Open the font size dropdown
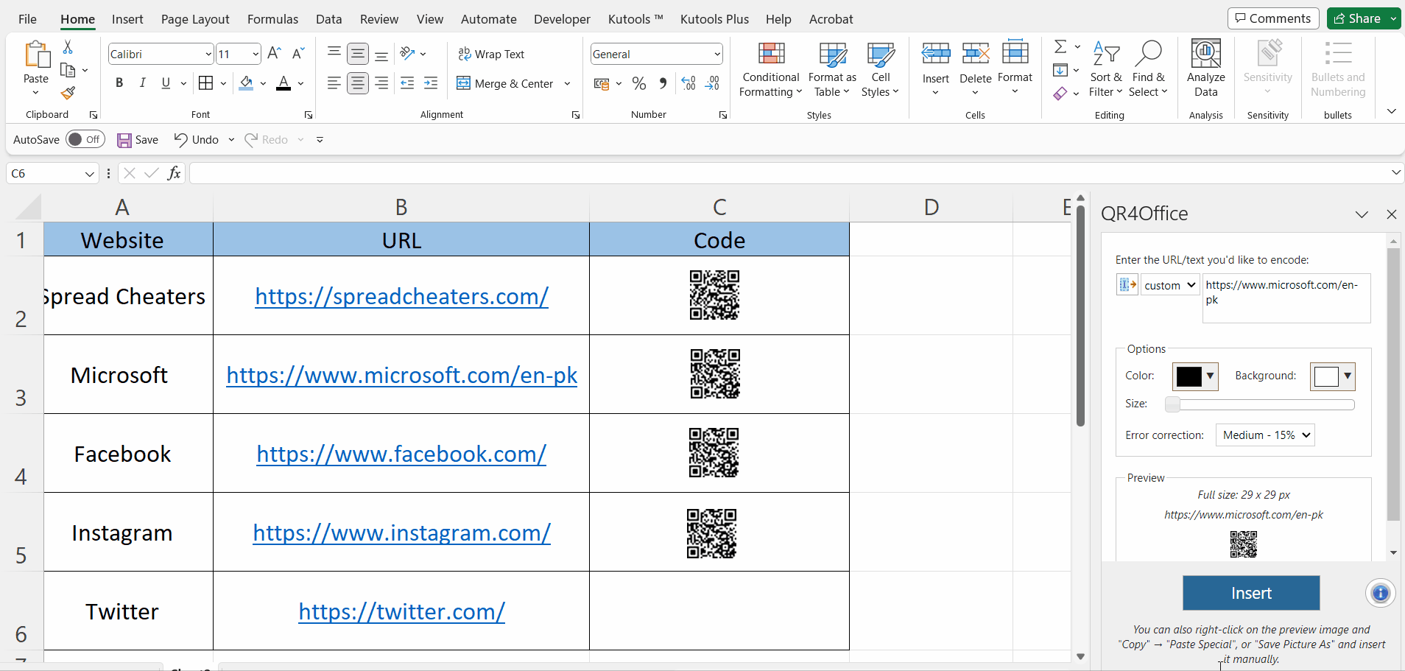Viewport: 1405px width, 671px height. tap(256, 54)
